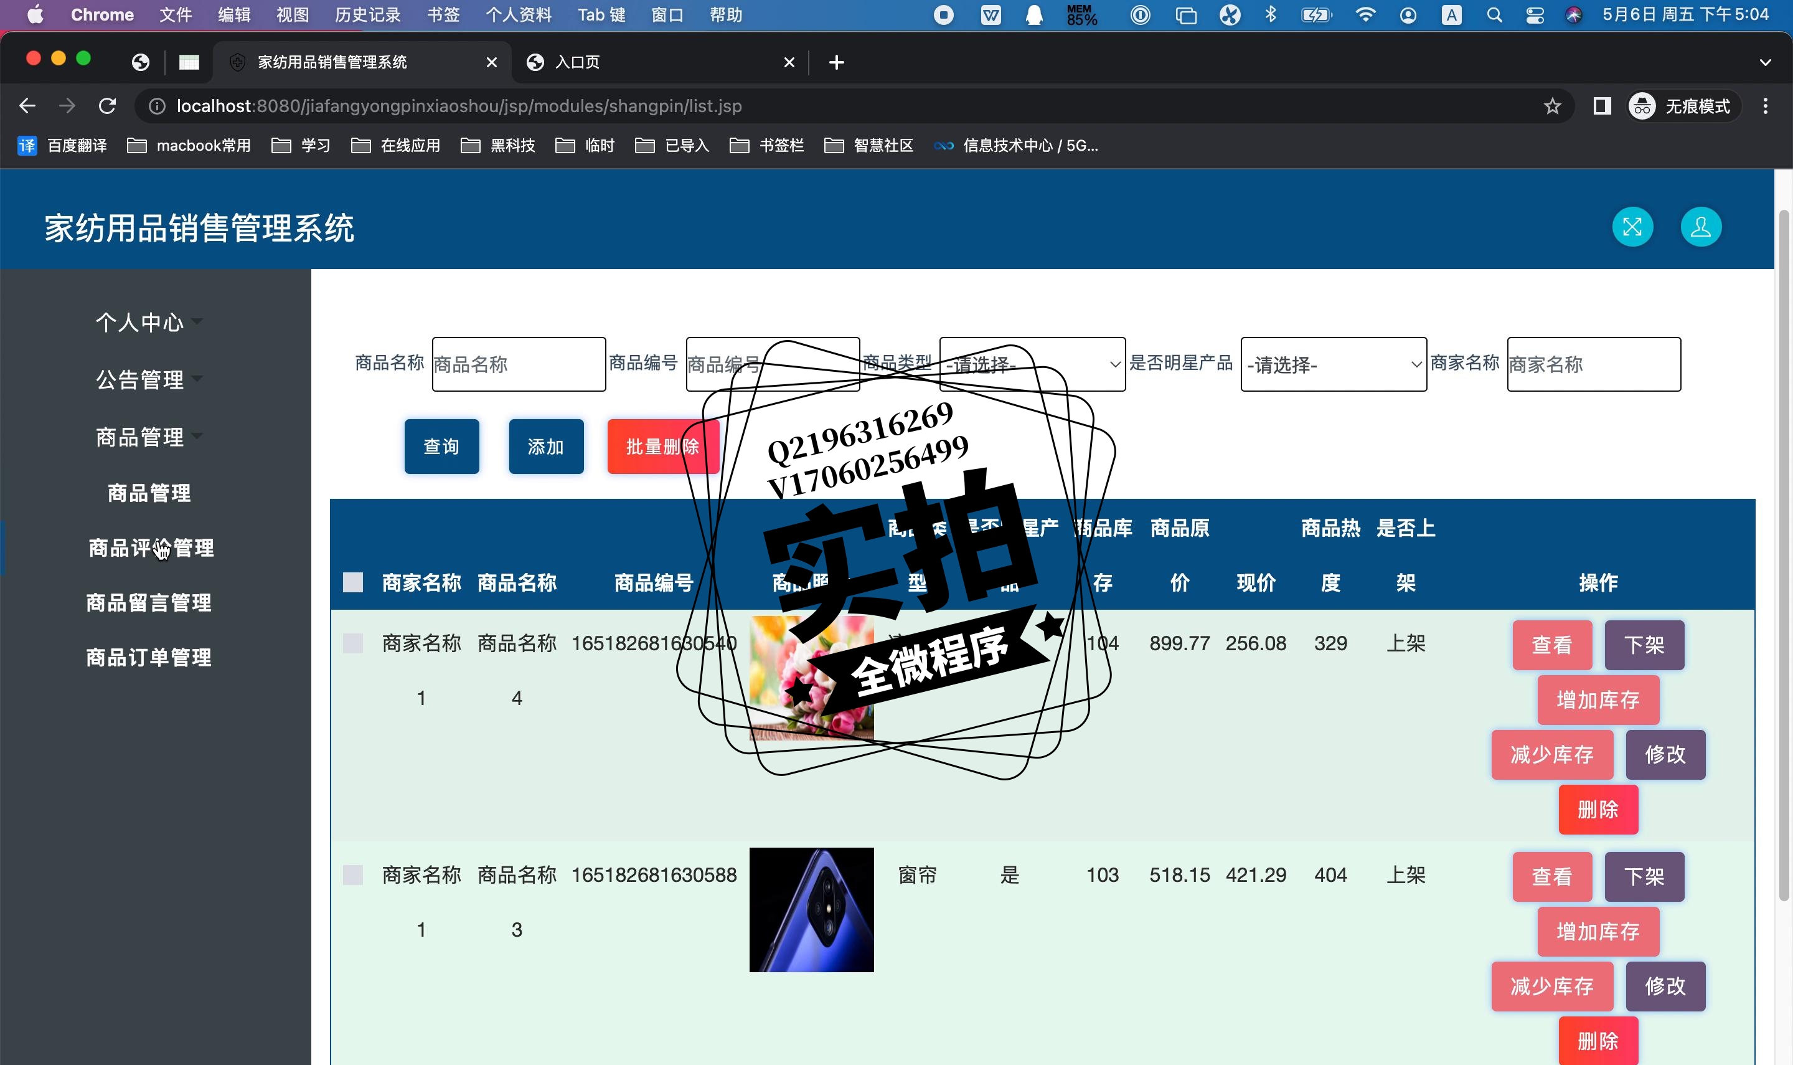
Task: Go forward with the browser forward arrow
Action: 67,107
